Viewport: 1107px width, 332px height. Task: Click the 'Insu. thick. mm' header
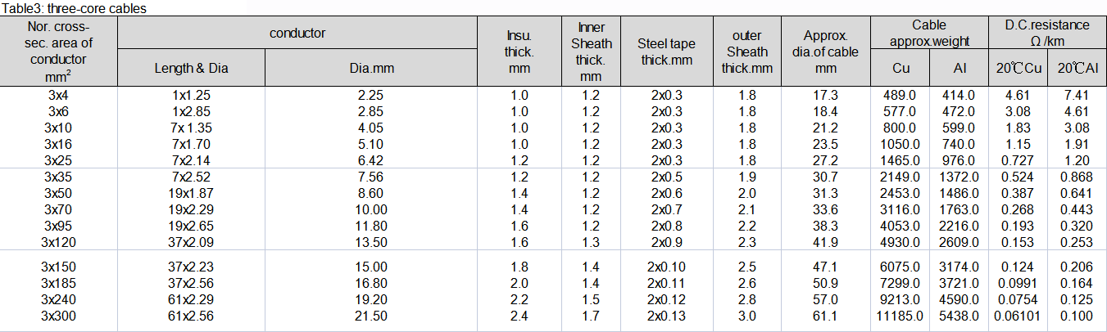(519, 51)
